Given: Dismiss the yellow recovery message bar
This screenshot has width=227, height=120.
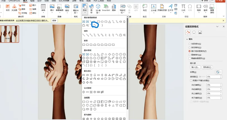Looking at the screenshot, I should (x=223, y=21).
